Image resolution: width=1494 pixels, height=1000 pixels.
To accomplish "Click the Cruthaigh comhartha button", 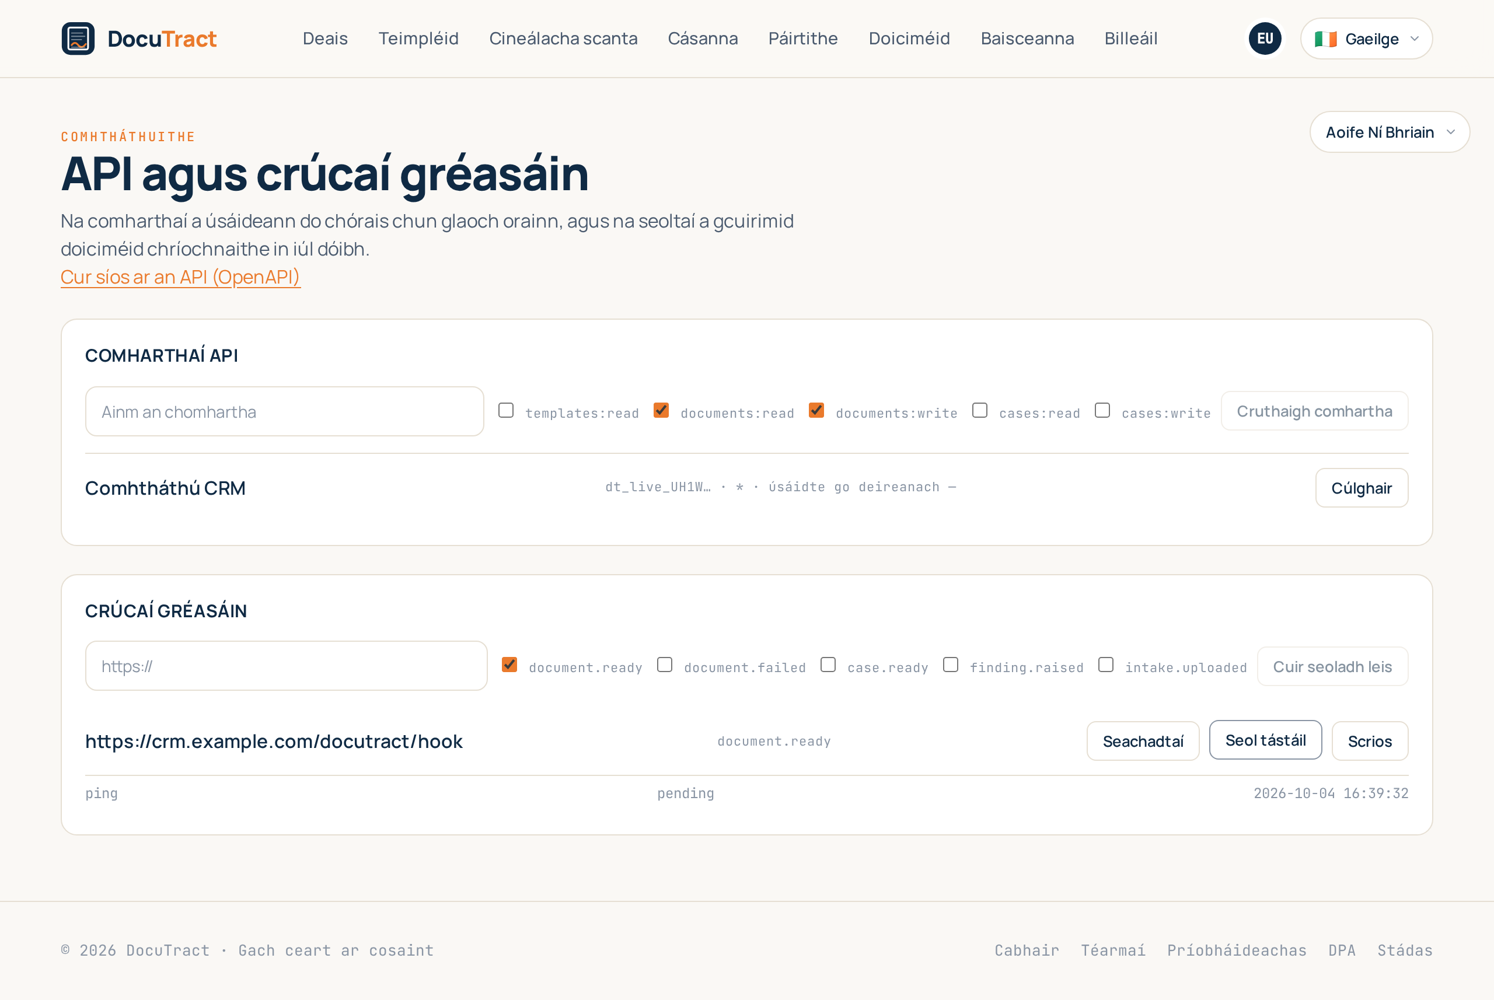I will [x=1315, y=411].
